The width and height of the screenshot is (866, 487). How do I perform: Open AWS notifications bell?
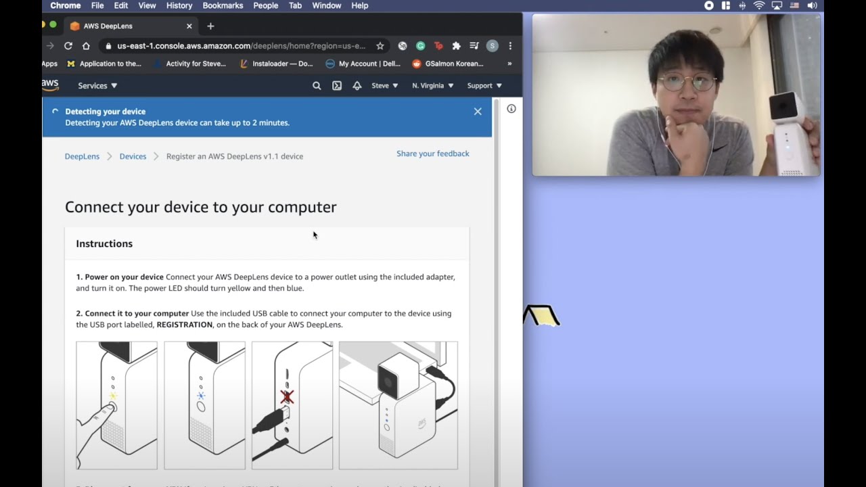tap(357, 86)
